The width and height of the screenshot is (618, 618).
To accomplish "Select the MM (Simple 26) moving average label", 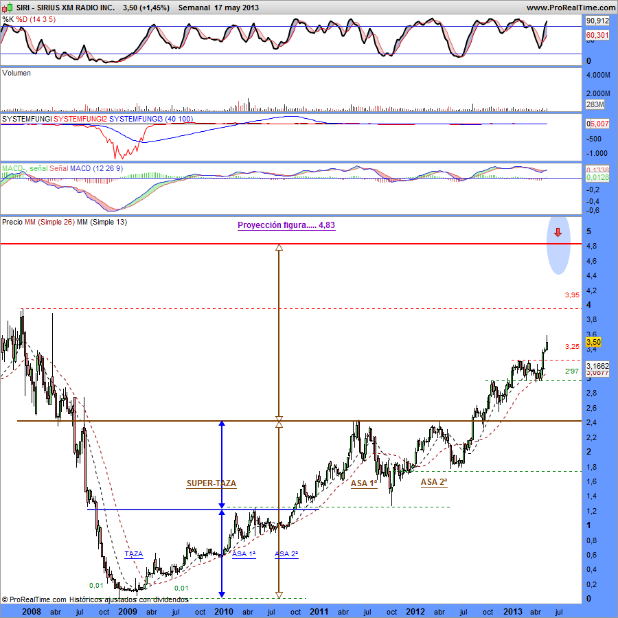I will click(x=49, y=222).
